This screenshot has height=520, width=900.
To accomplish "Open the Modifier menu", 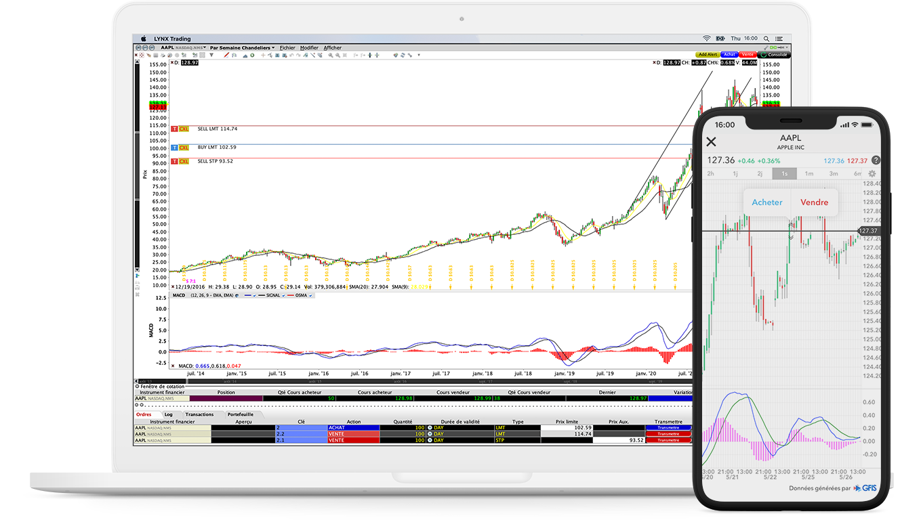I will click(x=310, y=48).
